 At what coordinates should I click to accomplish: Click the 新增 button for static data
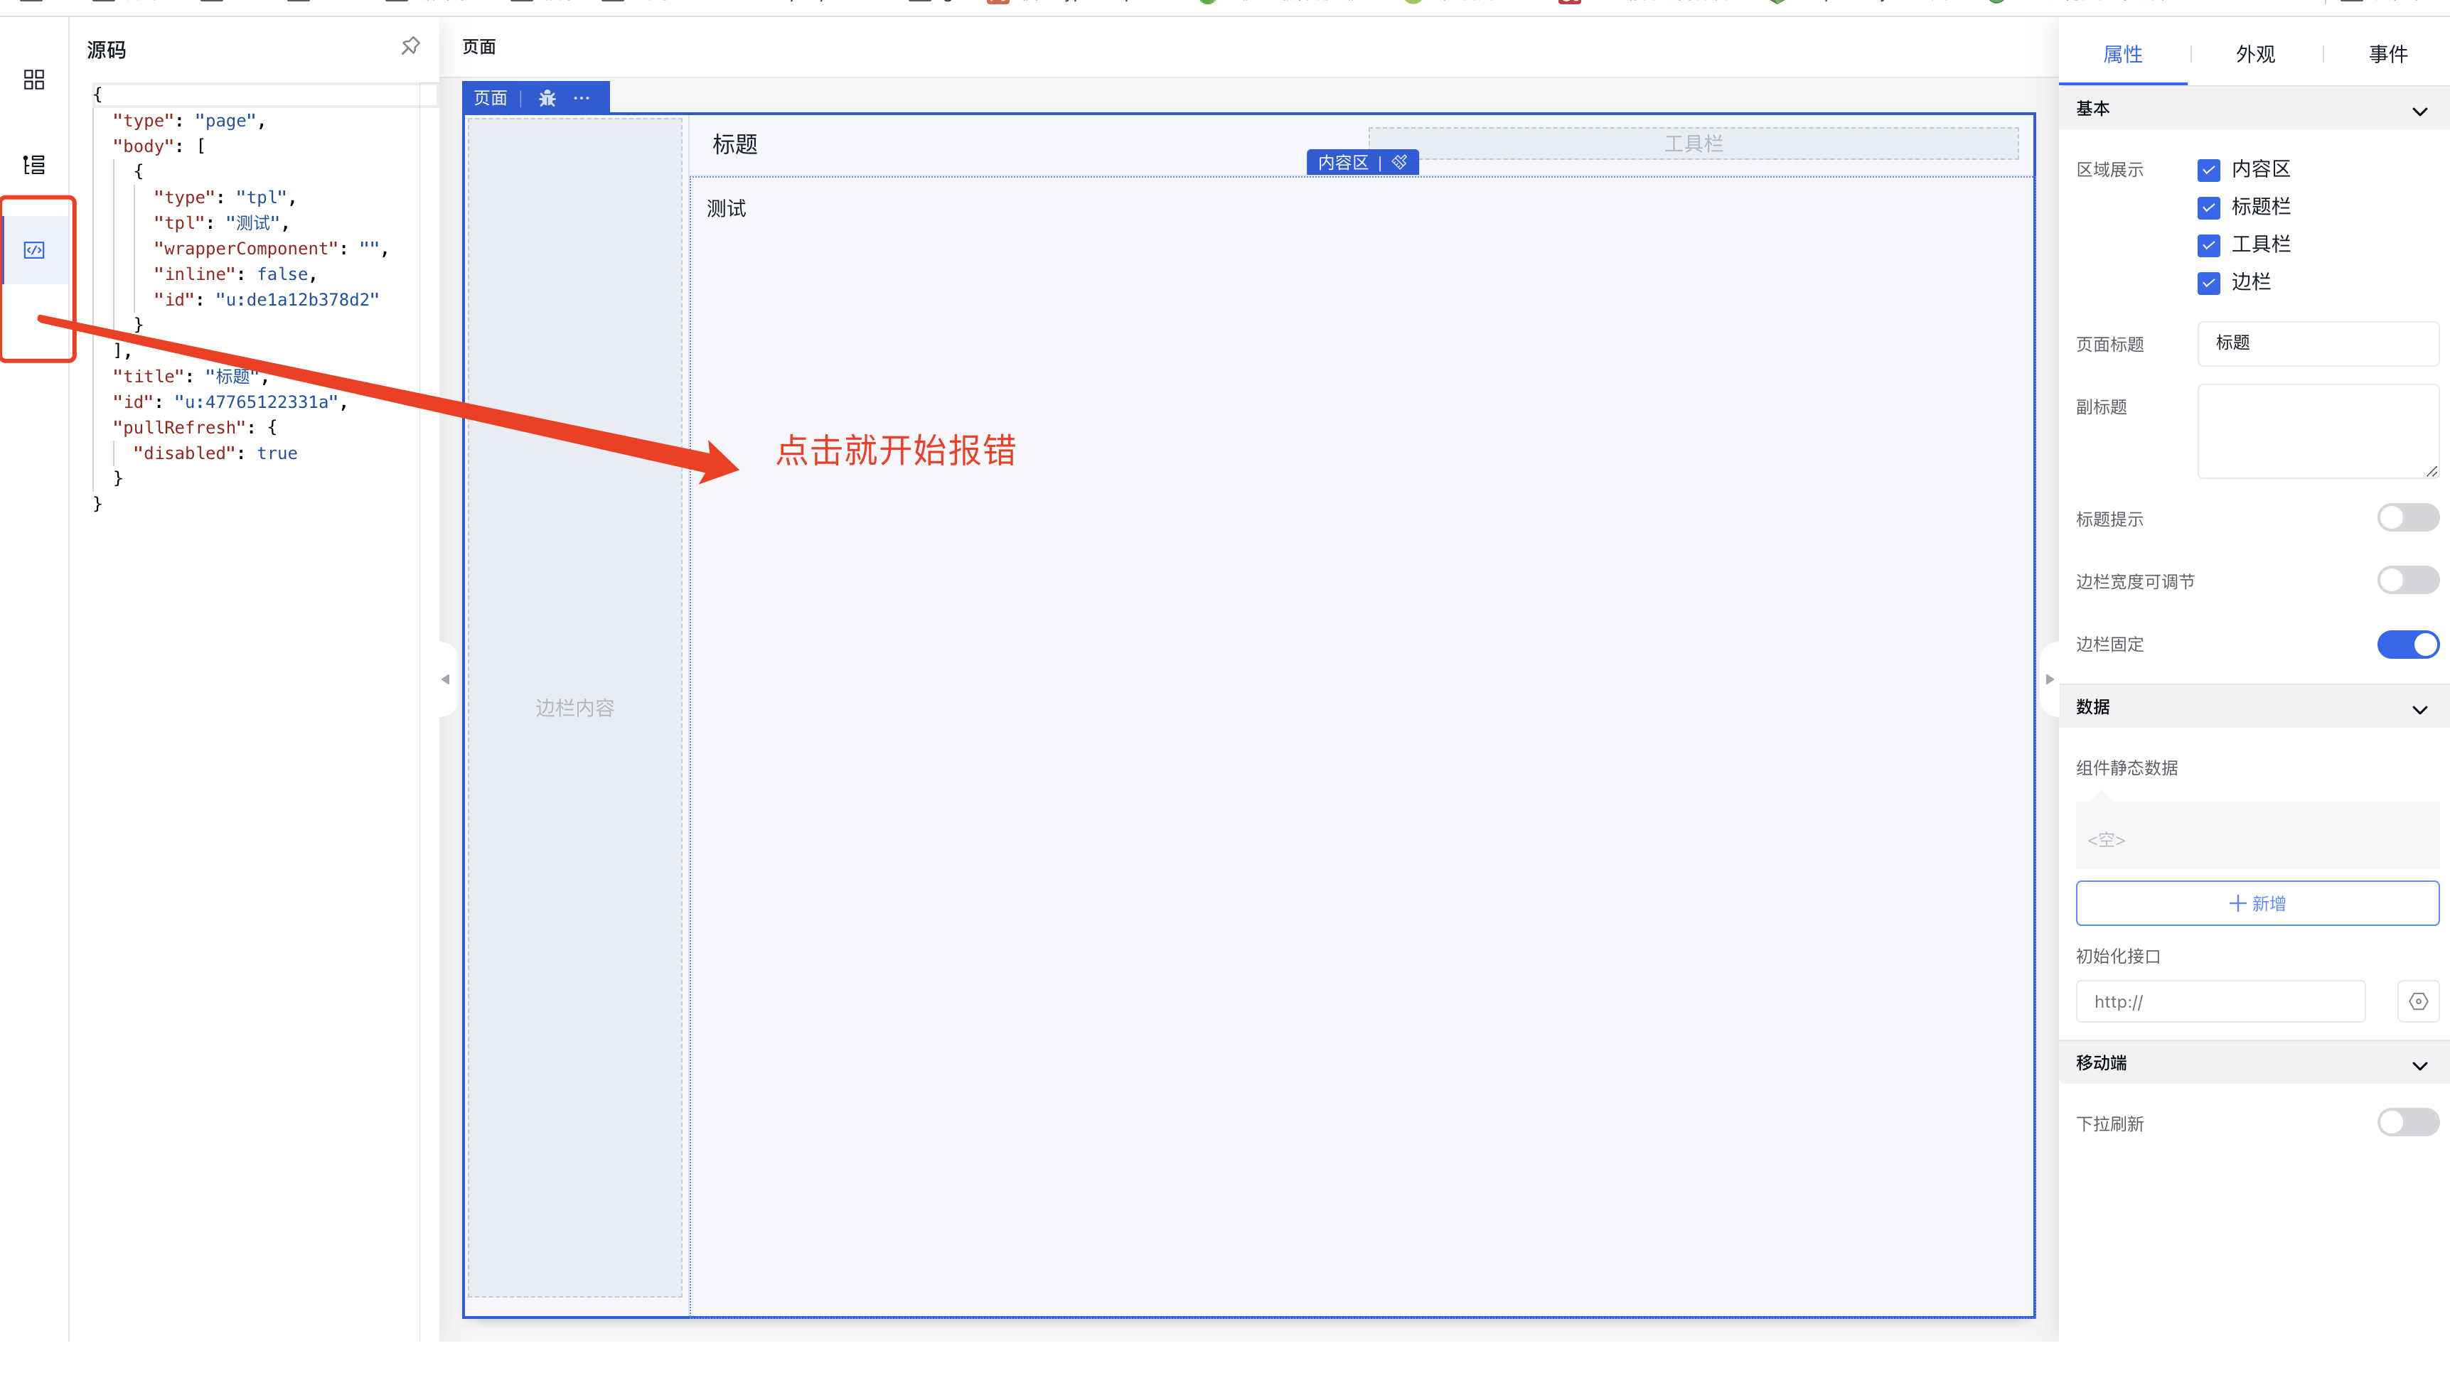pos(2257,903)
